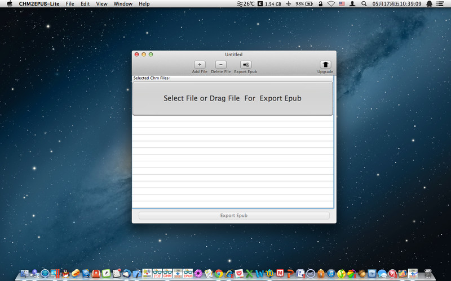Open Messages chat bubbles in dock
The height and width of the screenshot is (281, 451).
tap(382, 274)
